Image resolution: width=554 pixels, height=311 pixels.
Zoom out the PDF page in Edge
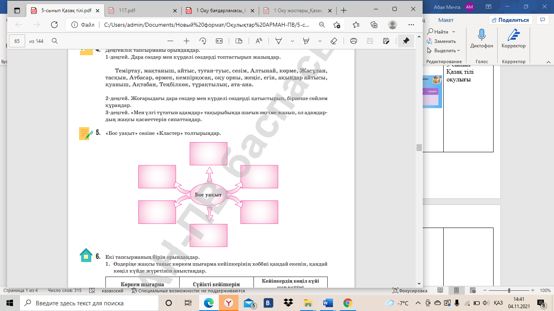click(x=170, y=41)
